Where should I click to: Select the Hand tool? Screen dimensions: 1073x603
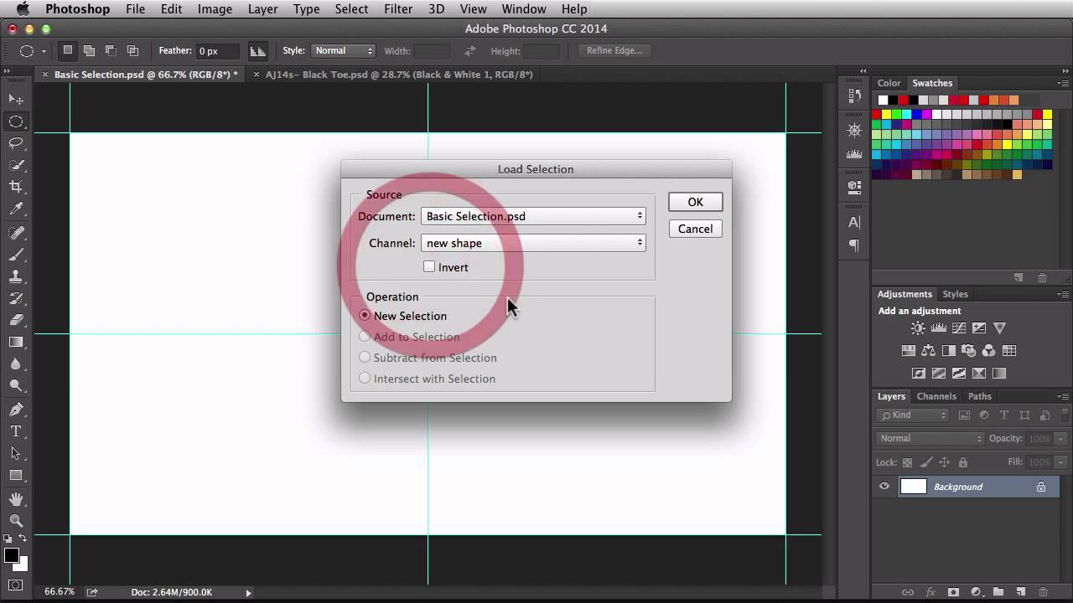pos(16,499)
